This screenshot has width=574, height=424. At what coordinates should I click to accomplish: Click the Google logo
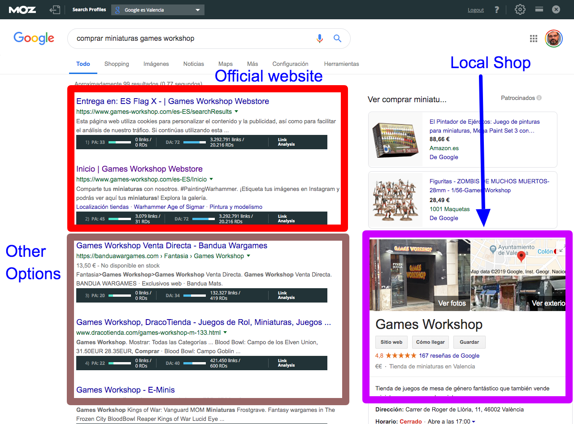click(x=34, y=39)
